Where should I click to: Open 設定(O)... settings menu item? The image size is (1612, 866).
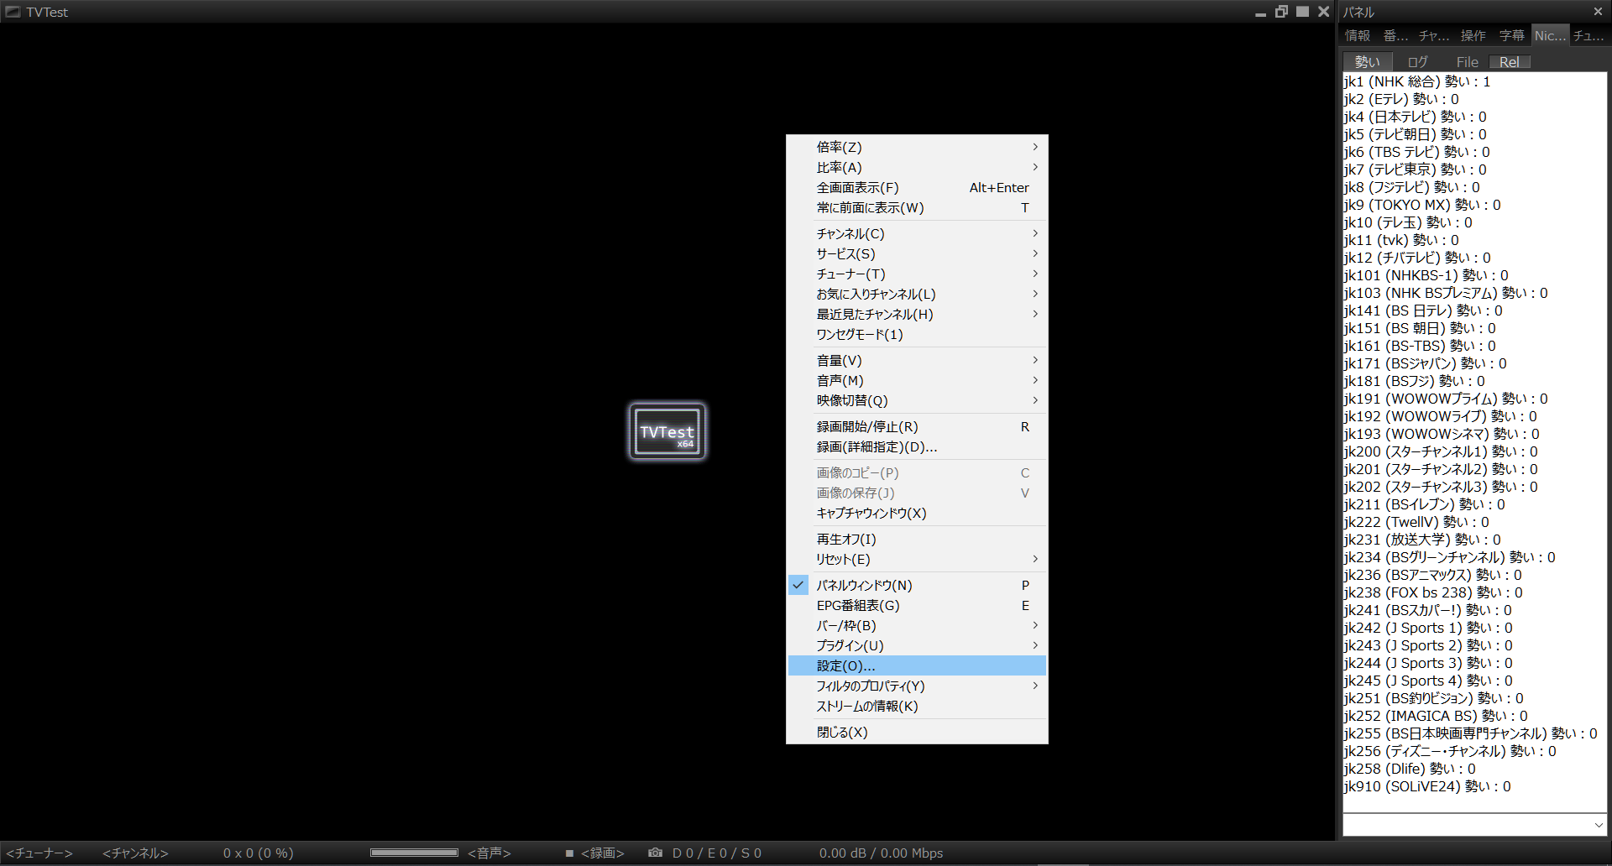(x=917, y=665)
